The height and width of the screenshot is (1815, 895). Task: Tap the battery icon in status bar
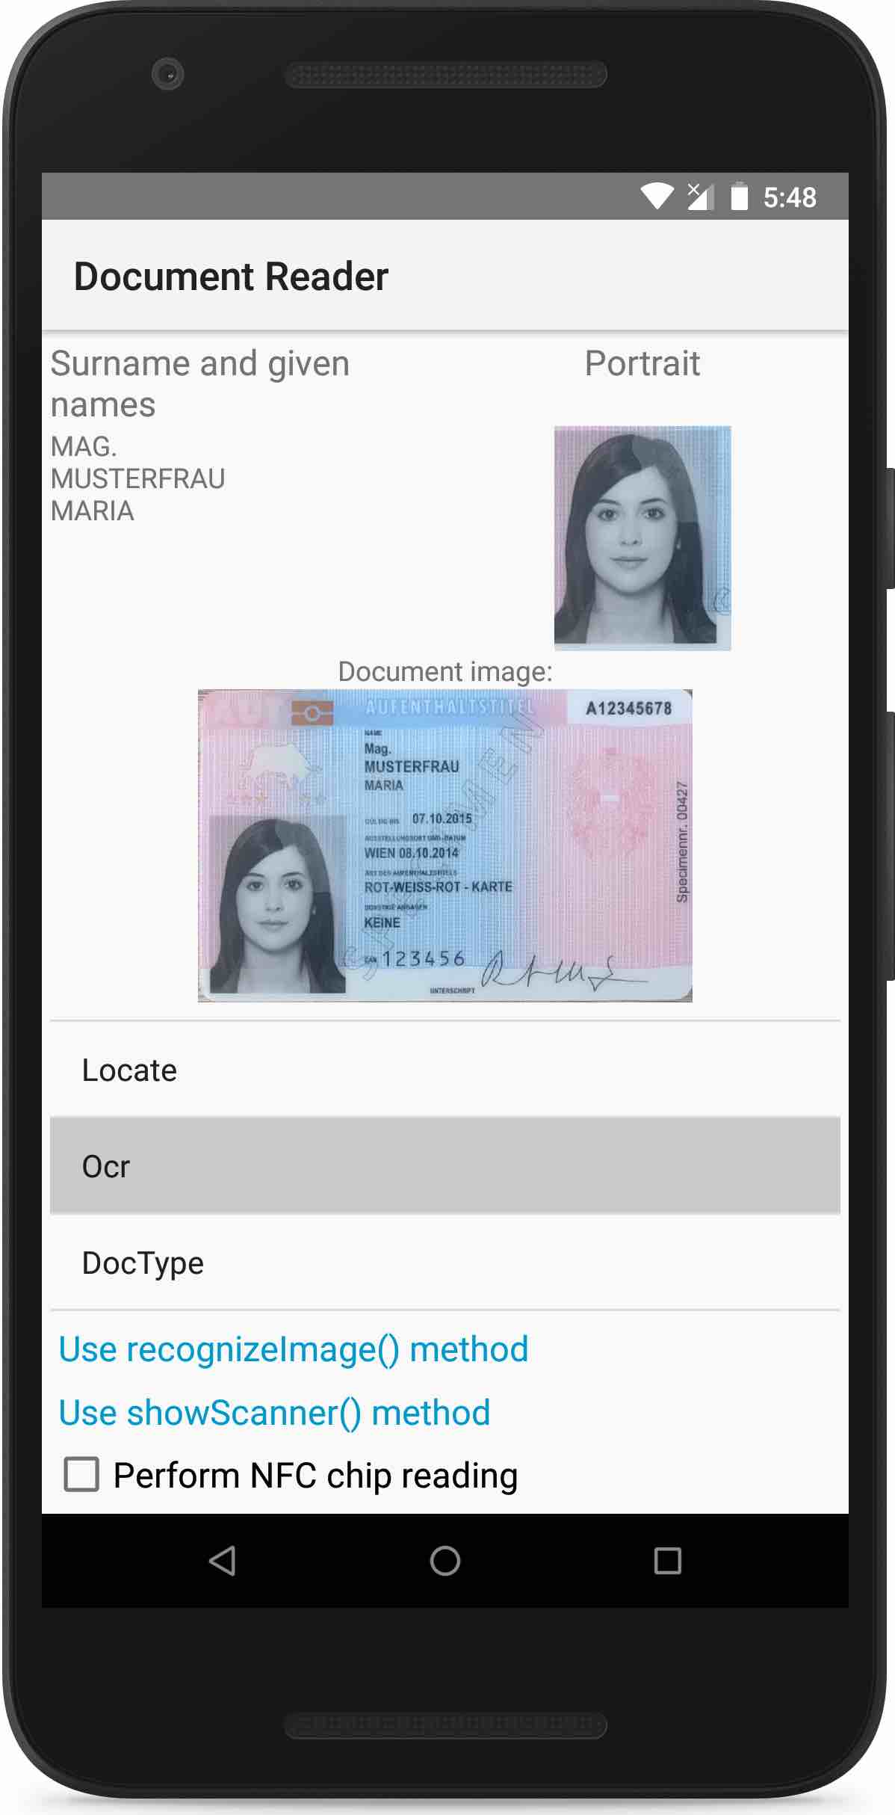(739, 197)
